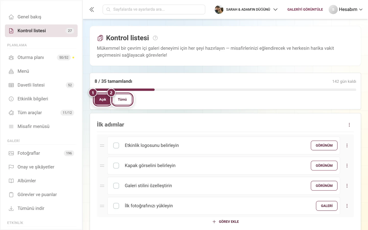Select the Tümü filter tab

(122, 100)
